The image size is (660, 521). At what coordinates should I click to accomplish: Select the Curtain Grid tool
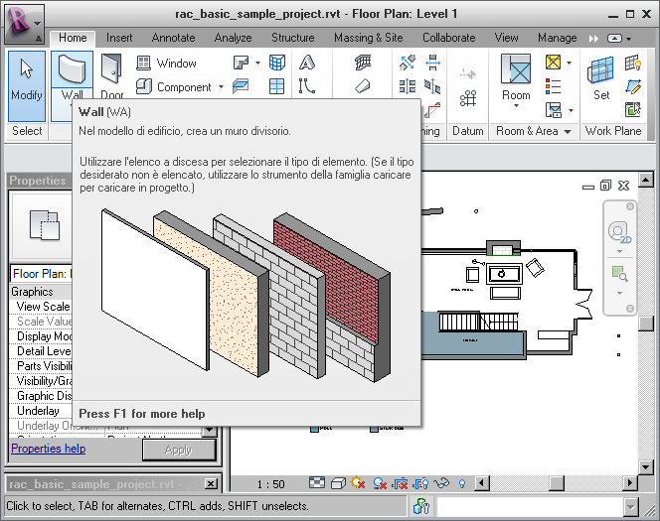tap(276, 86)
